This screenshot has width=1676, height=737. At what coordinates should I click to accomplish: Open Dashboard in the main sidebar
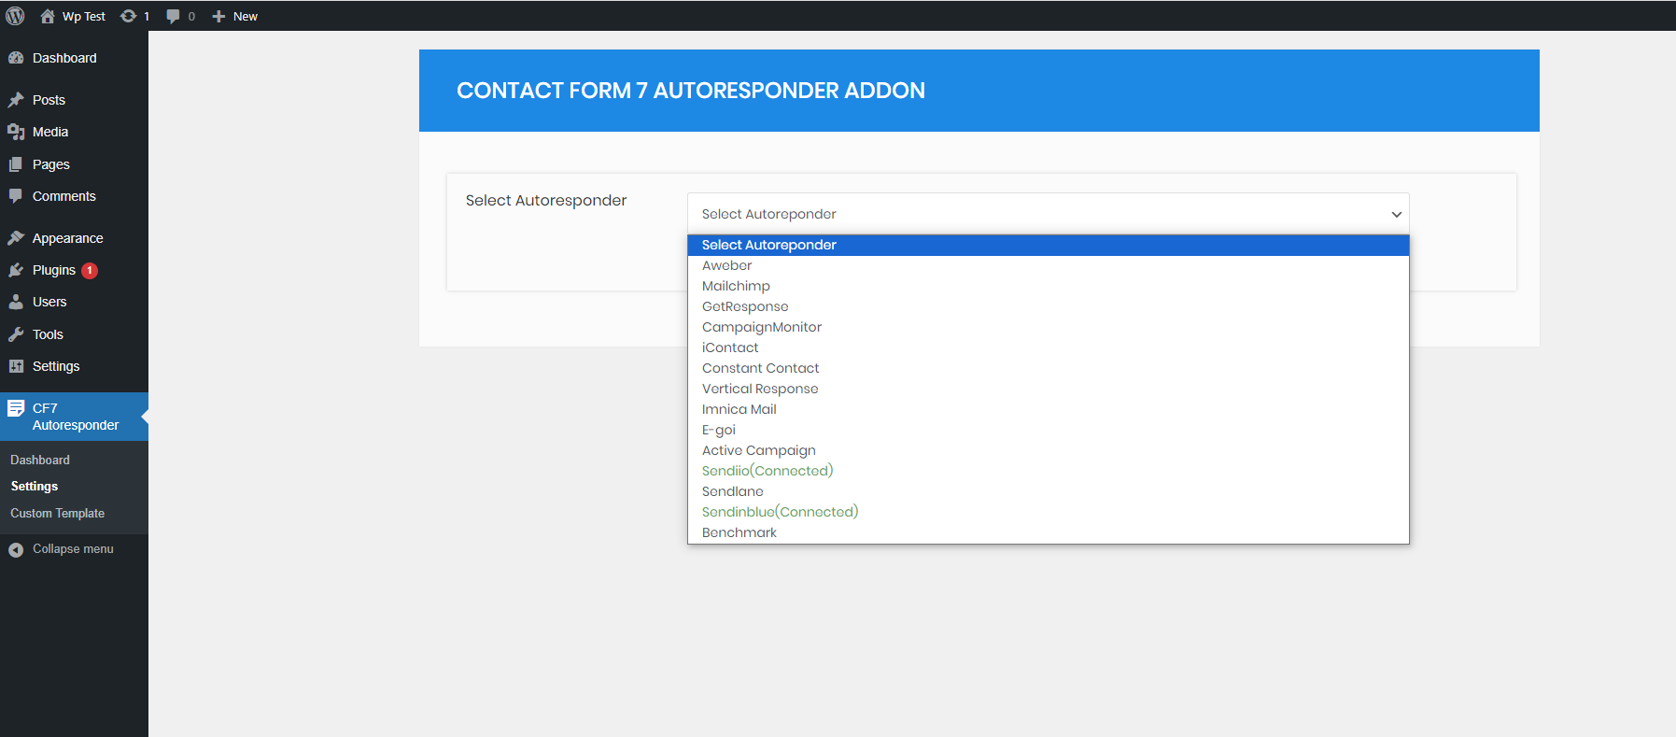pyautogui.click(x=74, y=58)
